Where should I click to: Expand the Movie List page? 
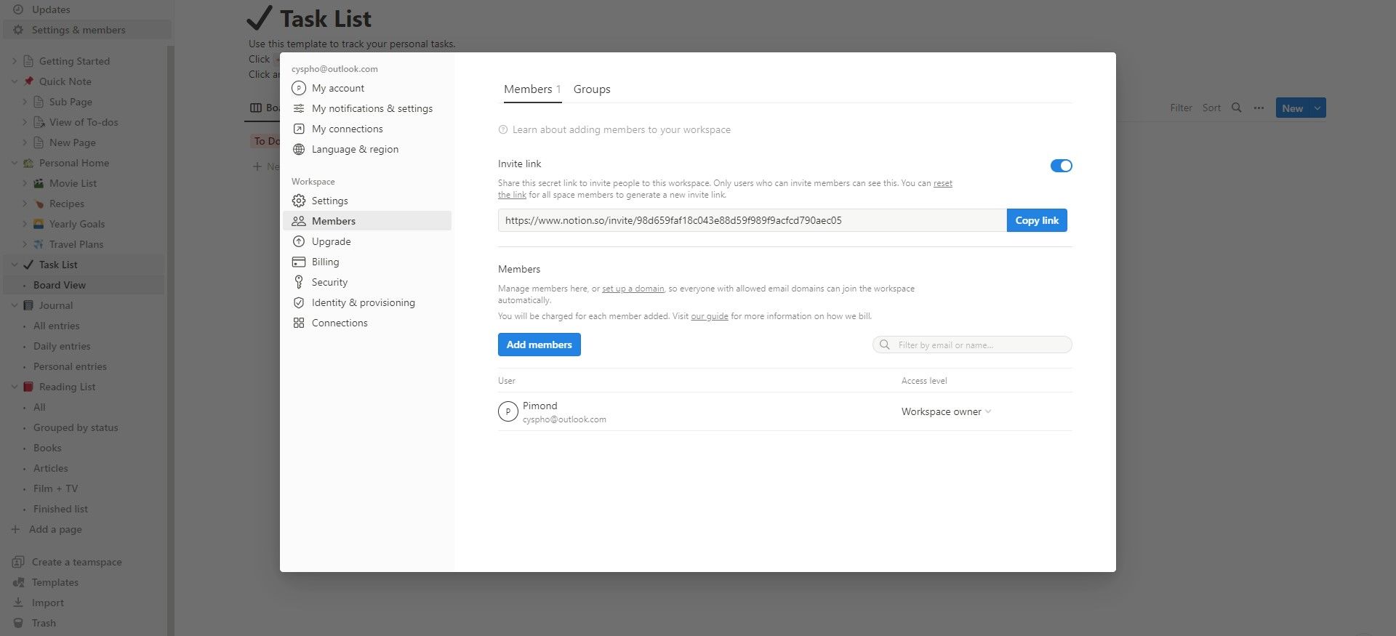coord(25,183)
